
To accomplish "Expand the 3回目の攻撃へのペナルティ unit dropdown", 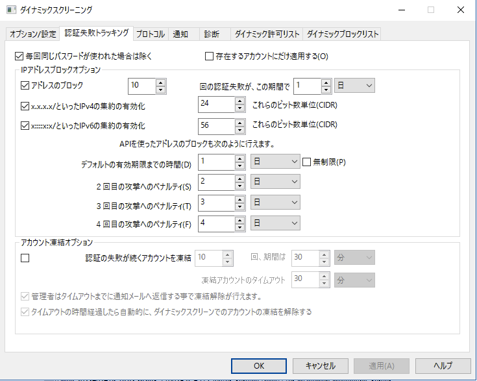I will [275, 203].
